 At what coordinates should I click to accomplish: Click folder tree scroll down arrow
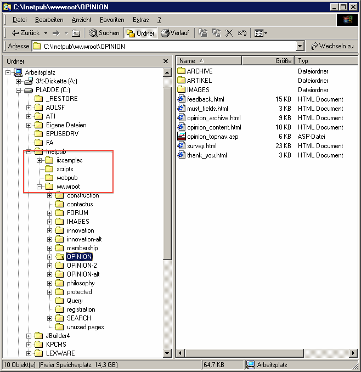point(167,353)
